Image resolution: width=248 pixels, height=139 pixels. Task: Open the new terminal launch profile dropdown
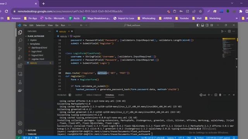(x=212, y=95)
